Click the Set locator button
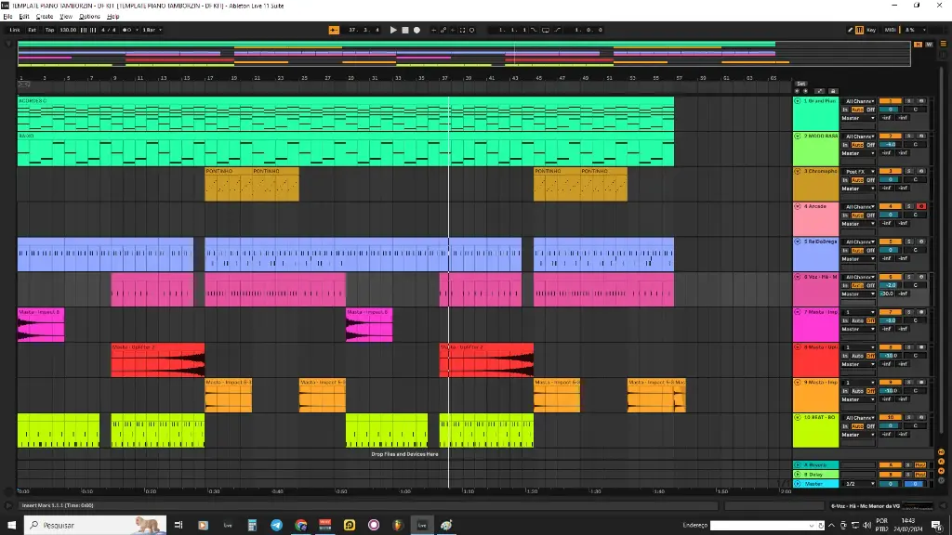 (x=801, y=84)
